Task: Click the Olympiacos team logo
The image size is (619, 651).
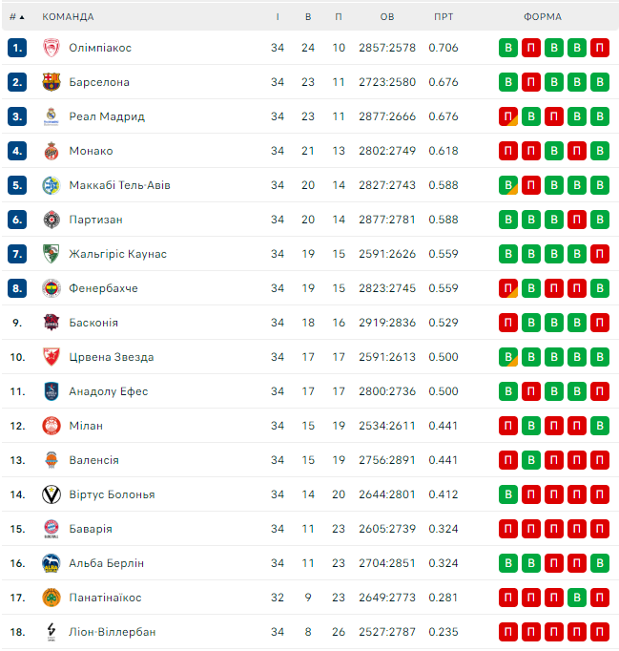Action: (52, 48)
